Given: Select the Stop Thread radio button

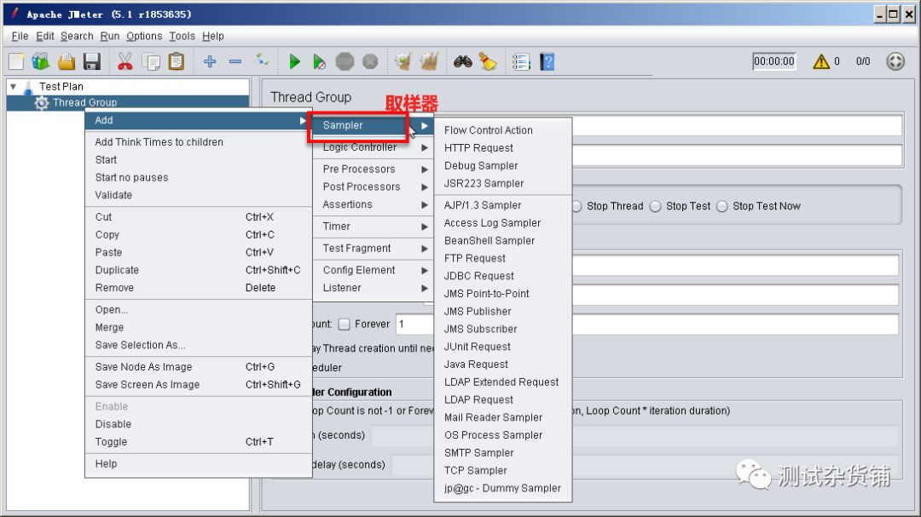Looking at the screenshot, I should tap(576, 206).
